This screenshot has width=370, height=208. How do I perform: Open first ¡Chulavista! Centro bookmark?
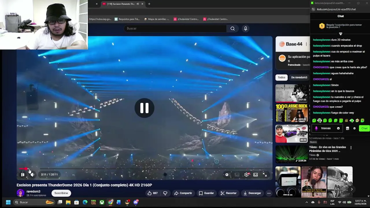(x=186, y=19)
